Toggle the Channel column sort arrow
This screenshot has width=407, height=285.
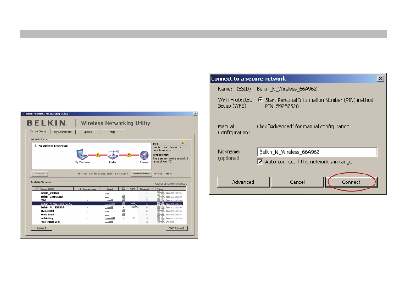tap(152, 189)
